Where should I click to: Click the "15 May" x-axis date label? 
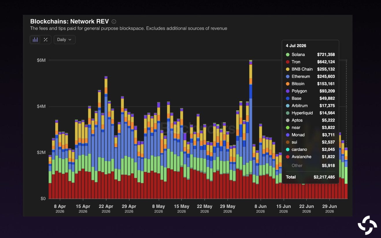pos(182,207)
